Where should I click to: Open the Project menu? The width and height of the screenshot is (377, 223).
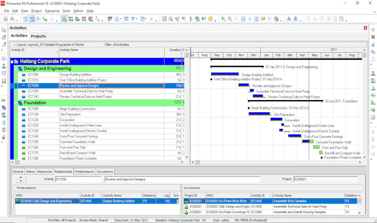[37, 11]
